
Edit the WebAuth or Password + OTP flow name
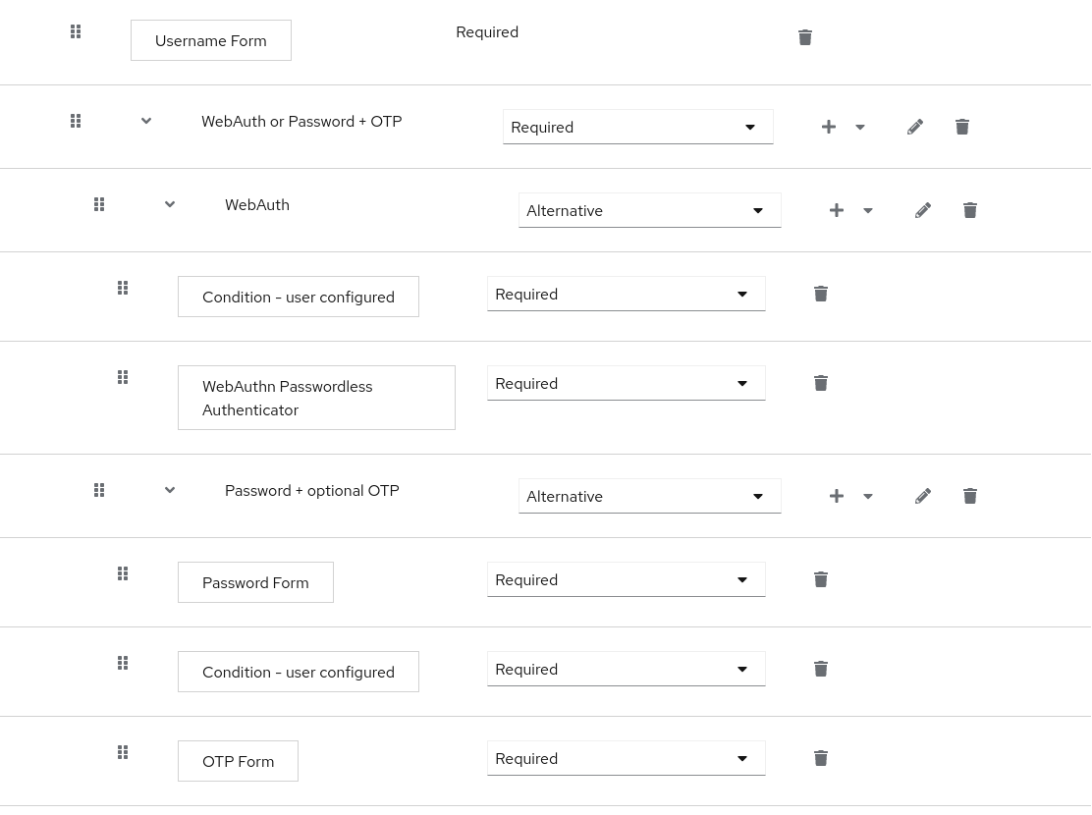(915, 127)
